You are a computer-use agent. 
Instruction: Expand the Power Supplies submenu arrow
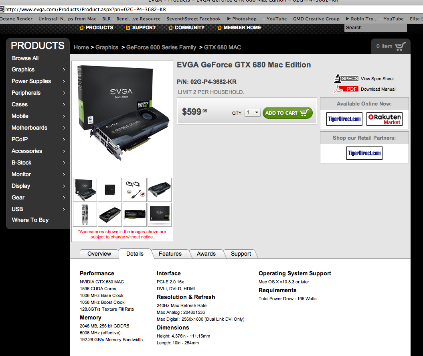click(64, 81)
